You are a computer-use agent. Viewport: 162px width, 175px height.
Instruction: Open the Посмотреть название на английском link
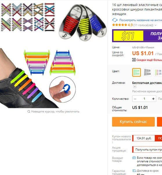(141, 20)
